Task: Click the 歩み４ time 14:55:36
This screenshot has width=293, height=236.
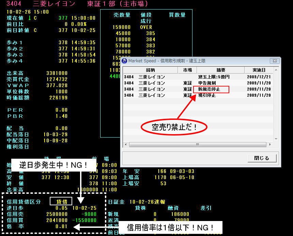Action: tap(83, 61)
